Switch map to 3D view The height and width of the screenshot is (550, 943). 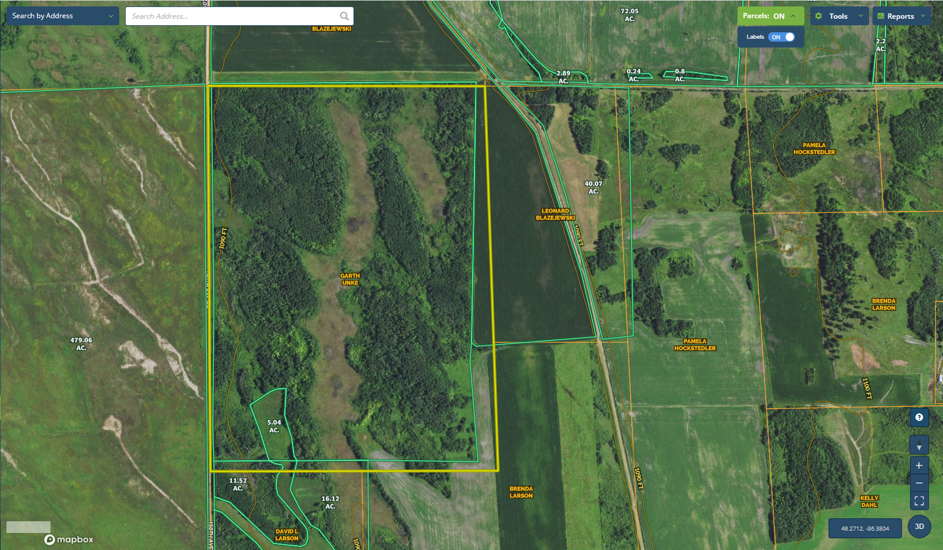coord(919,527)
